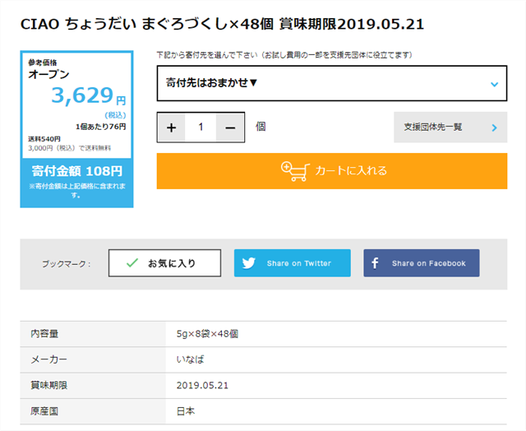Bookmark with the お気に入り button
This screenshot has height=431, width=526.
point(164,263)
